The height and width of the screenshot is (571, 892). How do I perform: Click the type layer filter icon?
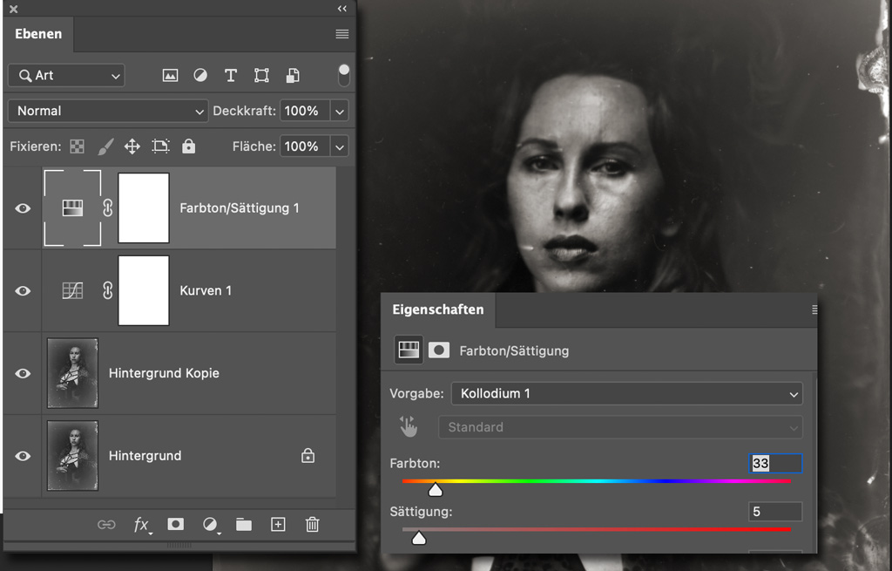[x=231, y=76]
